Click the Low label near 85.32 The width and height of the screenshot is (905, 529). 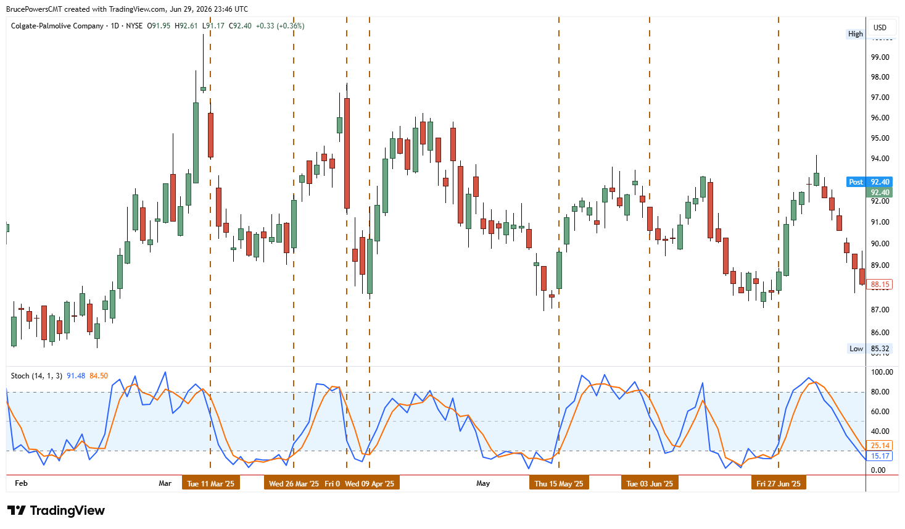(x=856, y=349)
